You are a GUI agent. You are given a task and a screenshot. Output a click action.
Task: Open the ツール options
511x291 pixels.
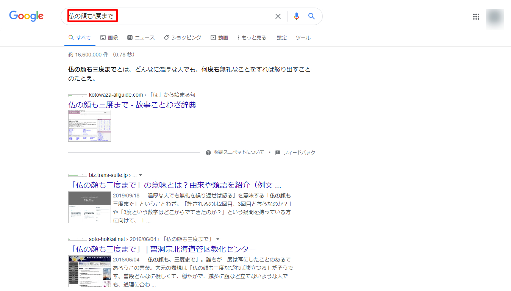(x=303, y=38)
